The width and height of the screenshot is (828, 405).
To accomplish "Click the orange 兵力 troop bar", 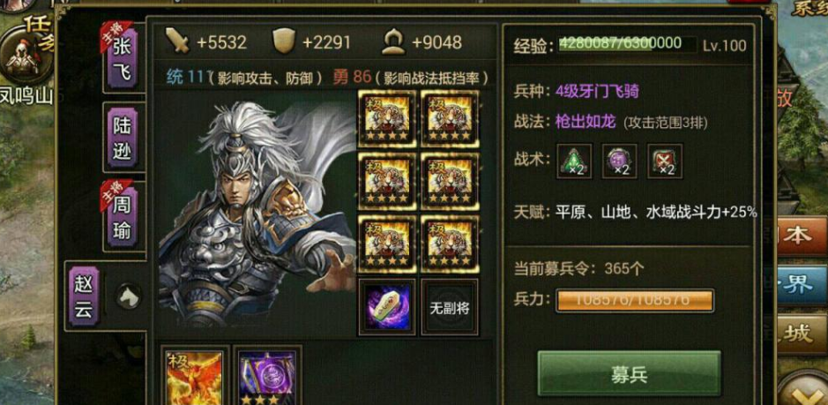I will (x=635, y=300).
